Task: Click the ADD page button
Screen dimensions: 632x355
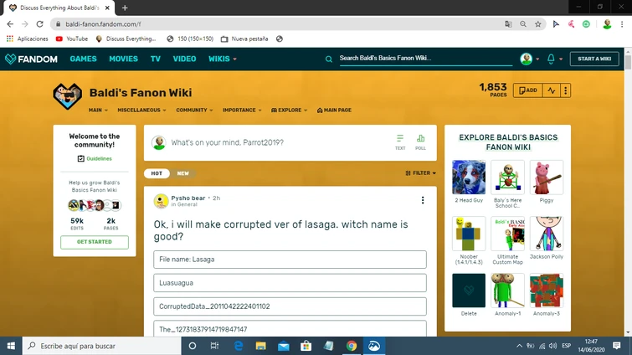Action: pyautogui.click(x=527, y=90)
